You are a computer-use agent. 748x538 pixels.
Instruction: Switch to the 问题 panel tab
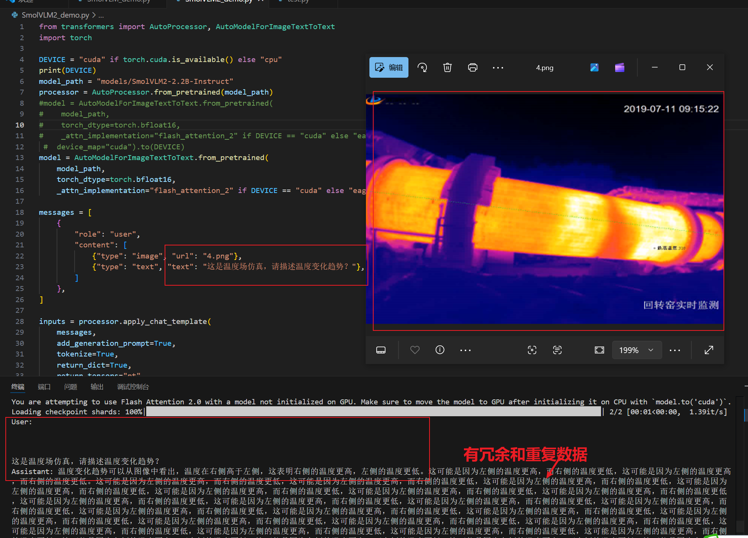pyautogui.click(x=70, y=387)
